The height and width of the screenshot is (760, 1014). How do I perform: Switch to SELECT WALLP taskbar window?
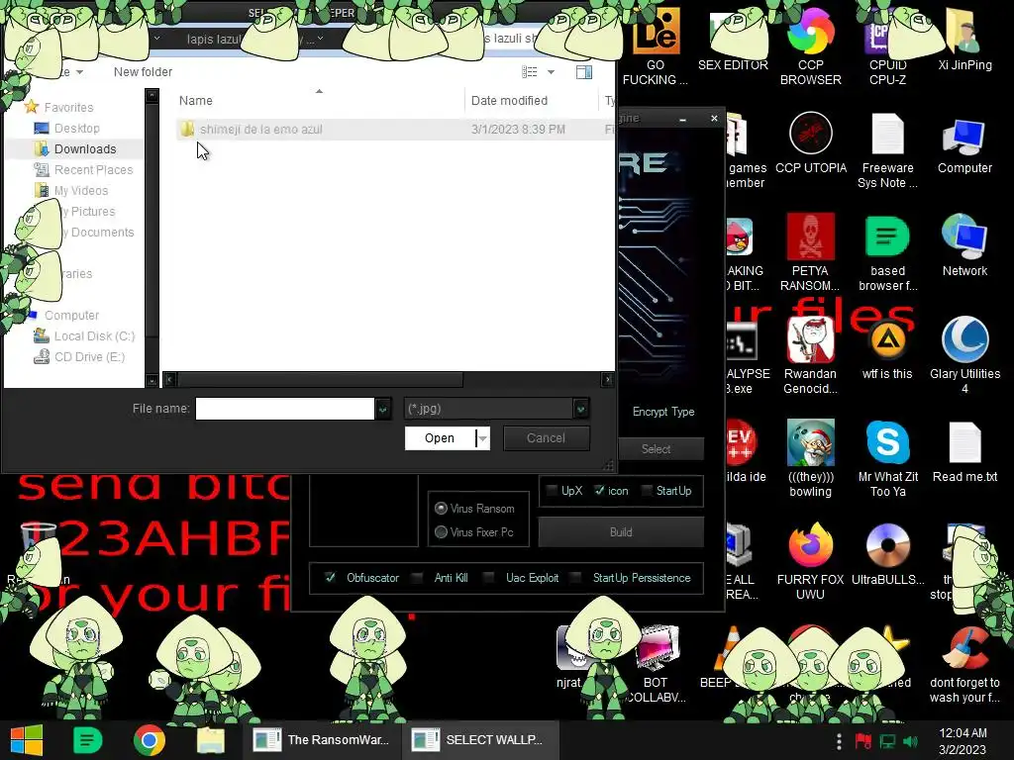[480, 740]
